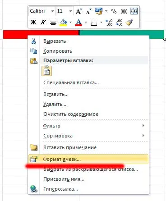The height and width of the screenshot is (201, 166).
Task: Center align text in mini toolbar
Action: (x=53, y=23)
